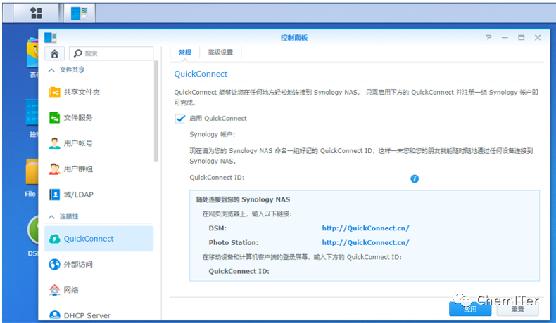The height and width of the screenshot is (323, 556).
Task: Click the QuickConnect section heading
Action: pyautogui.click(x=201, y=74)
